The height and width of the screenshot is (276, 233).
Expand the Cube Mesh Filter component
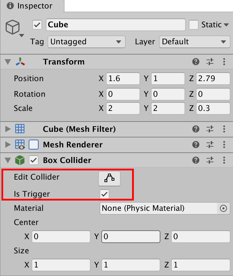coord(8,129)
